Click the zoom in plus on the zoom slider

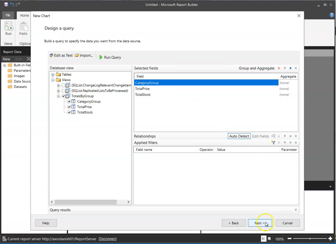[x=330, y=239]
